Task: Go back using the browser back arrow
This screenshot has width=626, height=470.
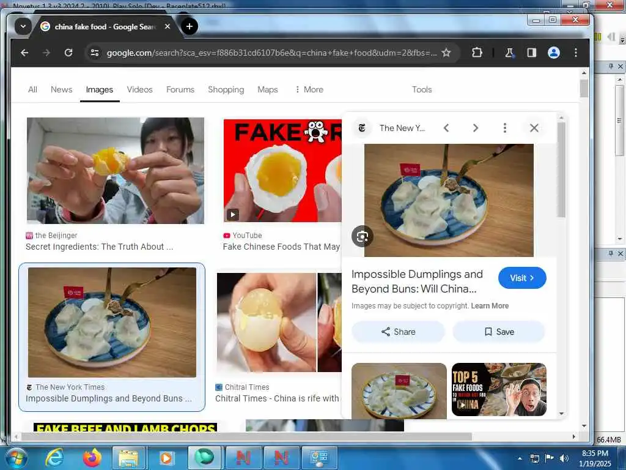Action: [x=24, y=53]
